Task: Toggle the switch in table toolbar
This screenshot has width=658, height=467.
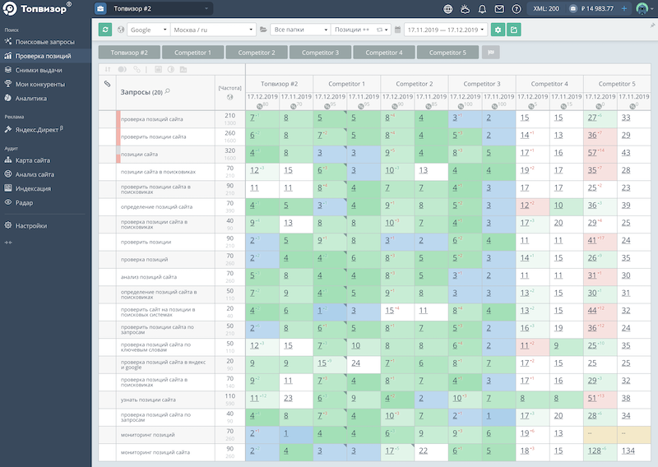Action: (x=122, y=69)
